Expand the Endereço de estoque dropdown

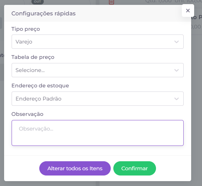[98, 99]
